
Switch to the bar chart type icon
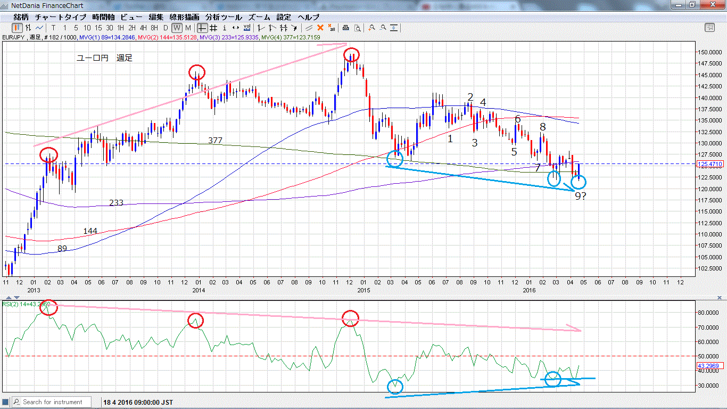pyautogui.click(x=28, y=27)
